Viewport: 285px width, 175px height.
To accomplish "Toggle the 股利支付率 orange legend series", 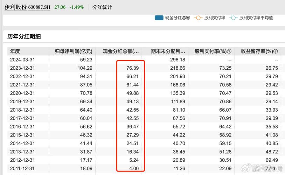I will (198, 17).
